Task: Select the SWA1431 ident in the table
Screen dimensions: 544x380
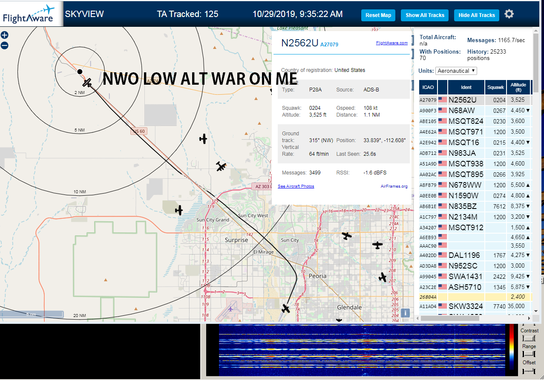Action: (x=465, y=277)
